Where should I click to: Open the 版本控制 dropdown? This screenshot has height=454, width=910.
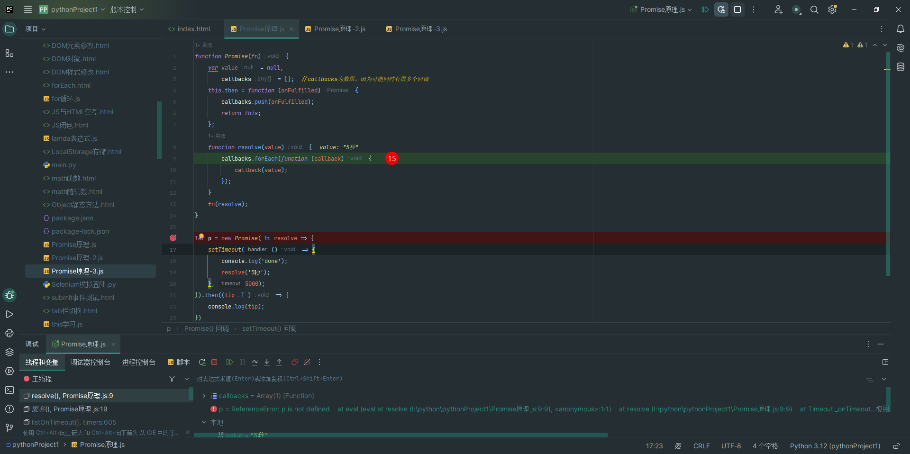point(127,9)
